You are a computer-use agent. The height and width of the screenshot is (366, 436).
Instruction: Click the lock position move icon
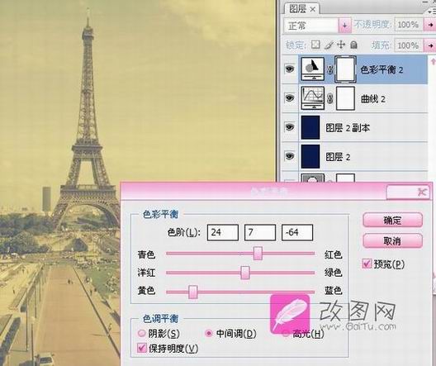tap(341, 45)
